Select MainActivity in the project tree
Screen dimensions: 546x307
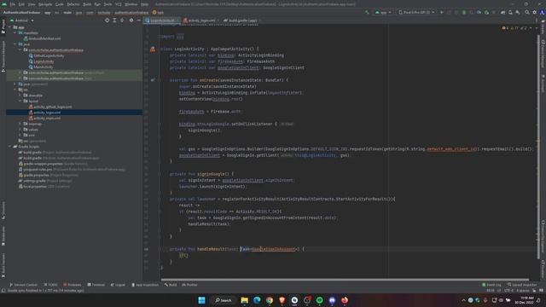41,67
